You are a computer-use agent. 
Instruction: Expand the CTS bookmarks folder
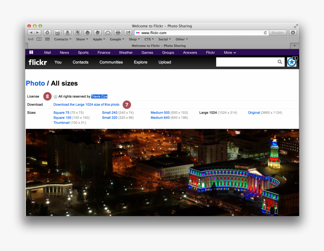point(149,39)
